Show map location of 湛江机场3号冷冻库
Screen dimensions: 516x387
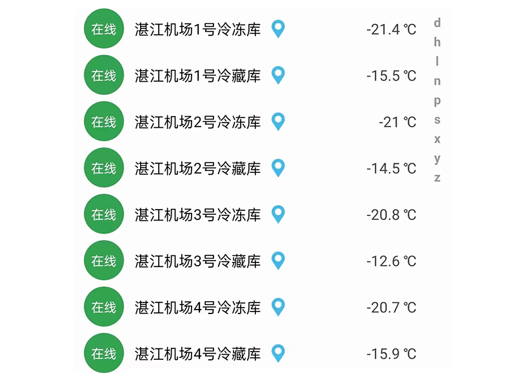click(x=278, y=215)
